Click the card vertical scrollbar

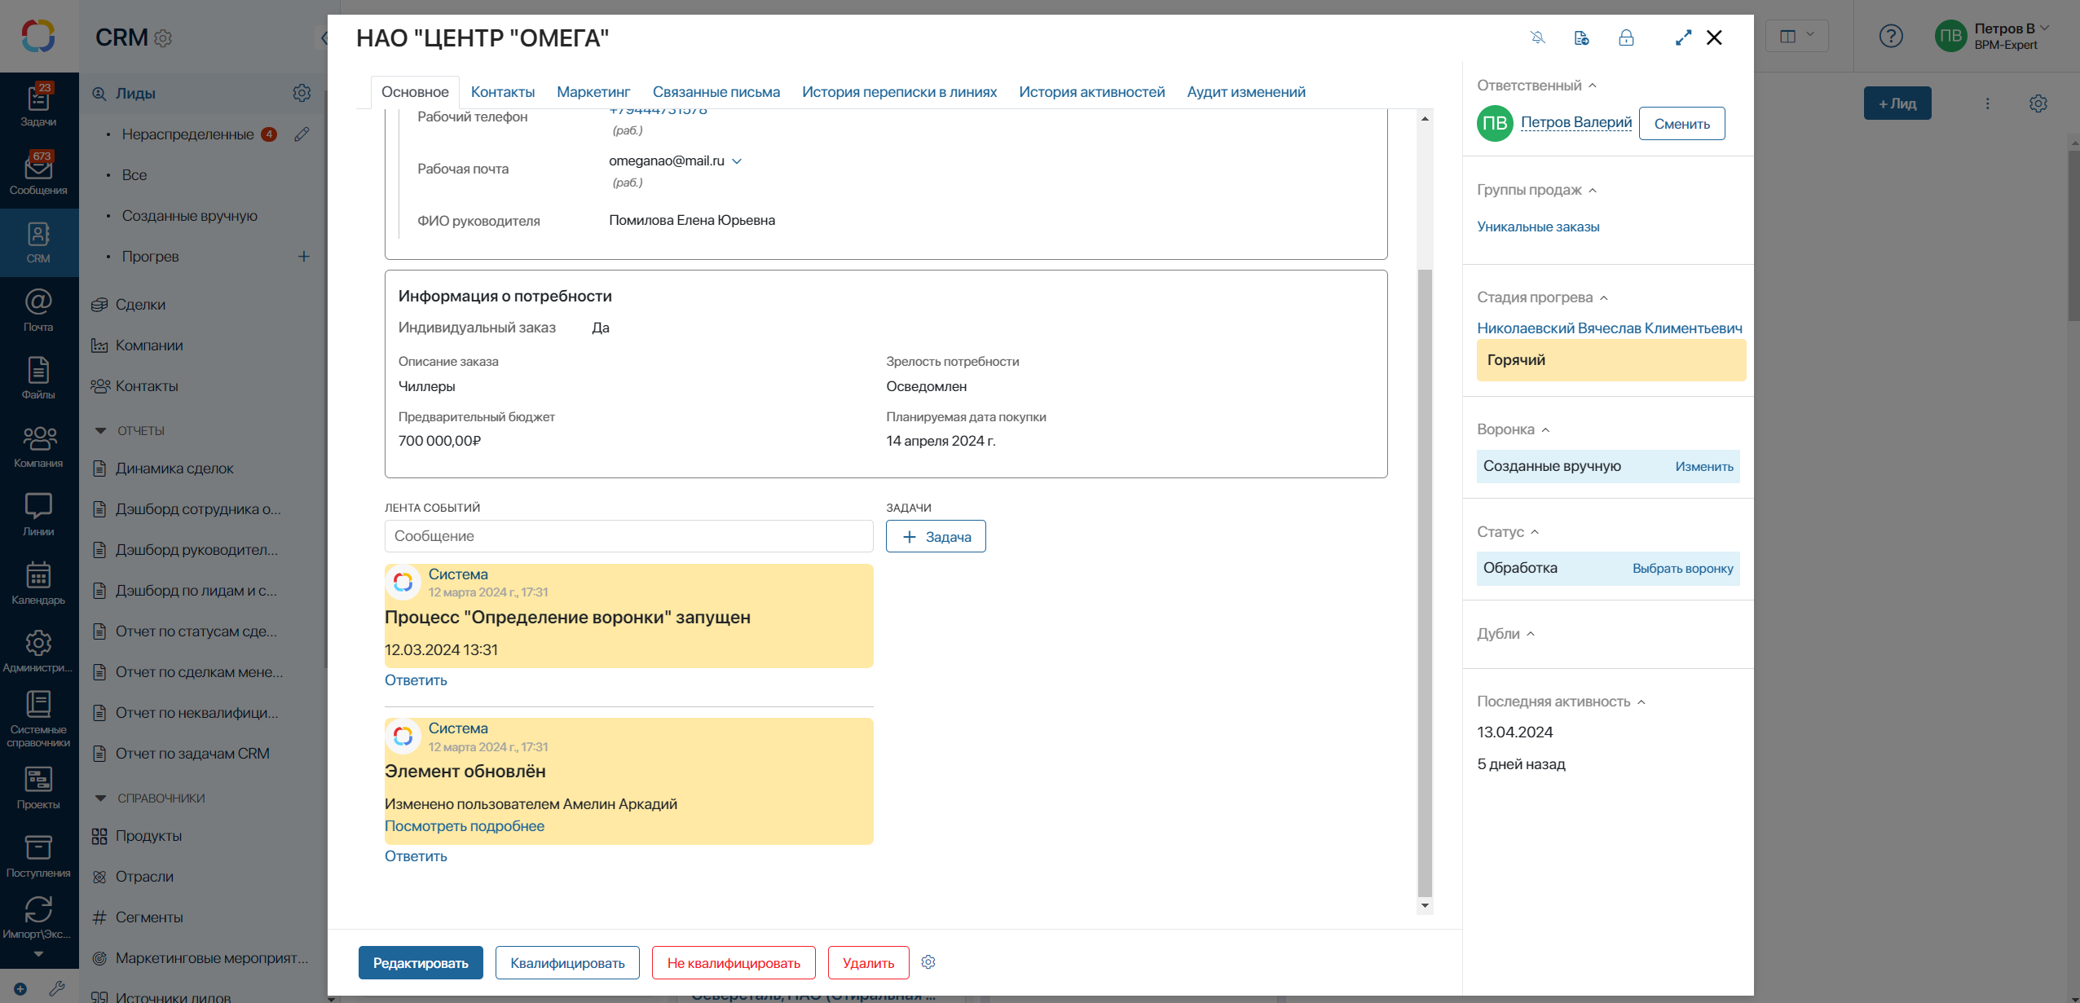[x=1425, y=583]
